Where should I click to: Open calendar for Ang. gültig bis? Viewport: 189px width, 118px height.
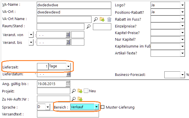pyautogui.click(x=68, y=84)
